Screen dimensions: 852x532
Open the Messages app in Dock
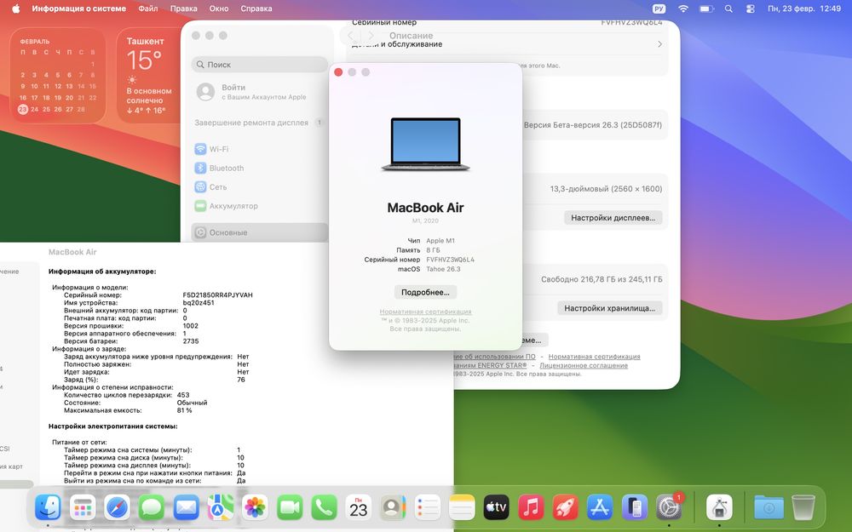(x=152, y=507)
